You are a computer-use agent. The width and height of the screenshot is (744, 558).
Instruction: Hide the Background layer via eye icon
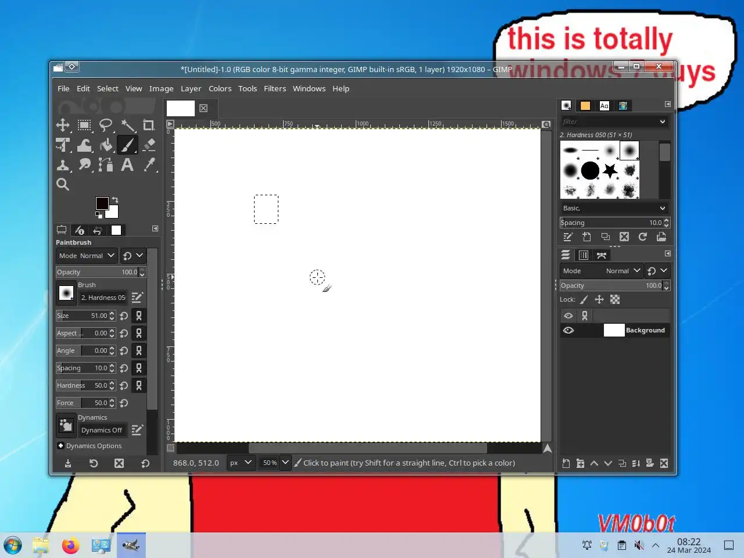coord(568,330)
